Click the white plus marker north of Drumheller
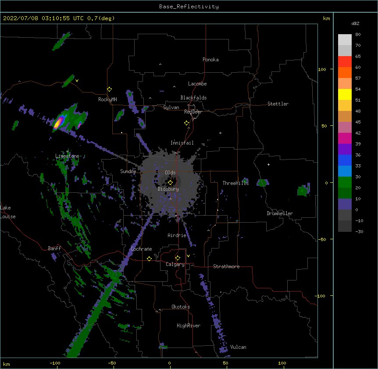378x369 pixels. pyautogui.click(x=268, y=164)
